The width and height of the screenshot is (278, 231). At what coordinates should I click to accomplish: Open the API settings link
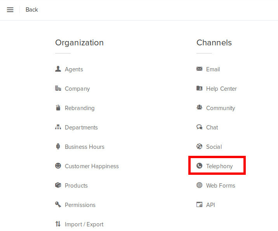210,205
